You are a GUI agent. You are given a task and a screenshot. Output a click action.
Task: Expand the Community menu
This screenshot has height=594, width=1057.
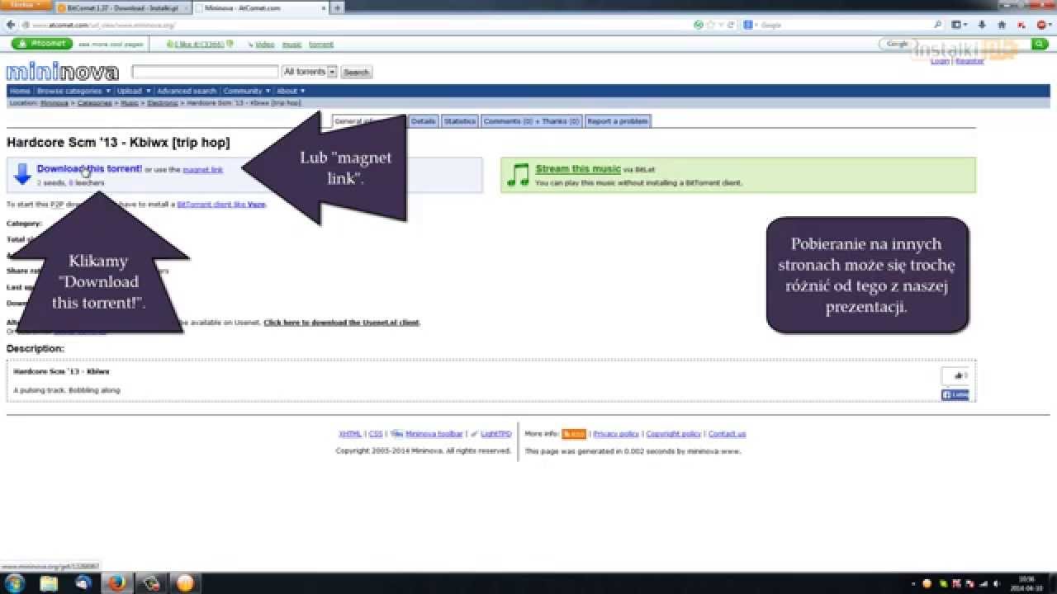(246, 91)
